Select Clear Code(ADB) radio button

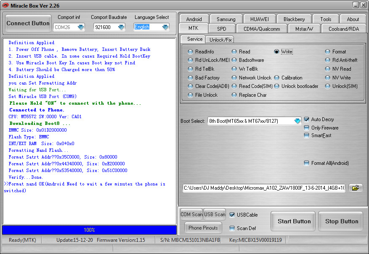(190, 86)
